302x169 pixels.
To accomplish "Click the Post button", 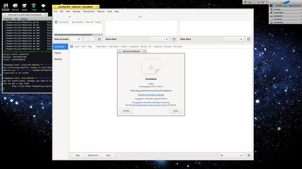I will pos(108,155).
